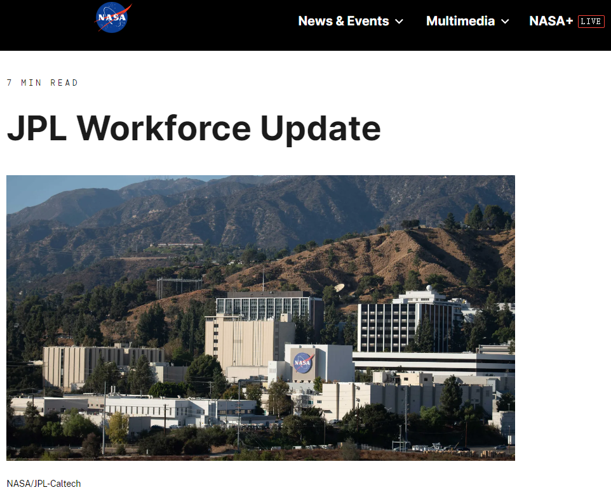Expand the chevron beside News & Events
This screenshot has width=611, height=504.
pos(399,22)
